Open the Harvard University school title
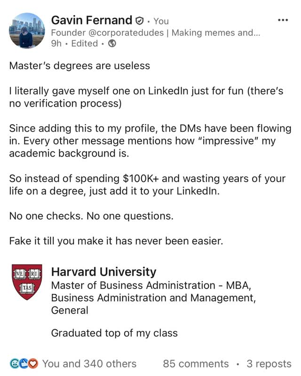Viewport: 301px width, 376px height. [x=103, y=272]
